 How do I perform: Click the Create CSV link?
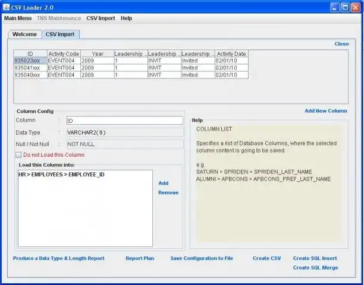266,258
